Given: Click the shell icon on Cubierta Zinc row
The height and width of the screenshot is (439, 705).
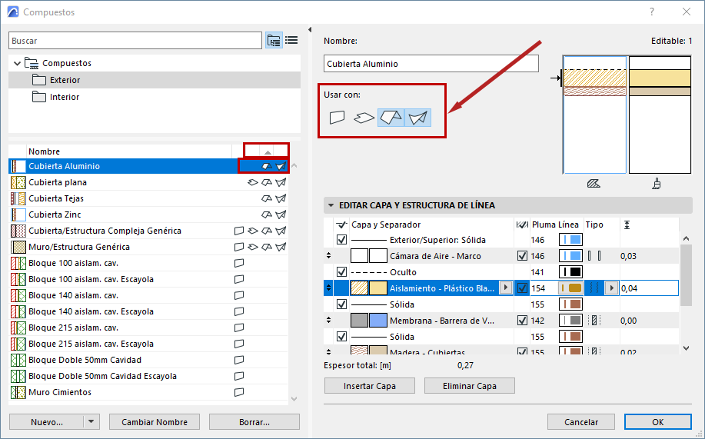Looking at the screenshot, I should [281, 215].
